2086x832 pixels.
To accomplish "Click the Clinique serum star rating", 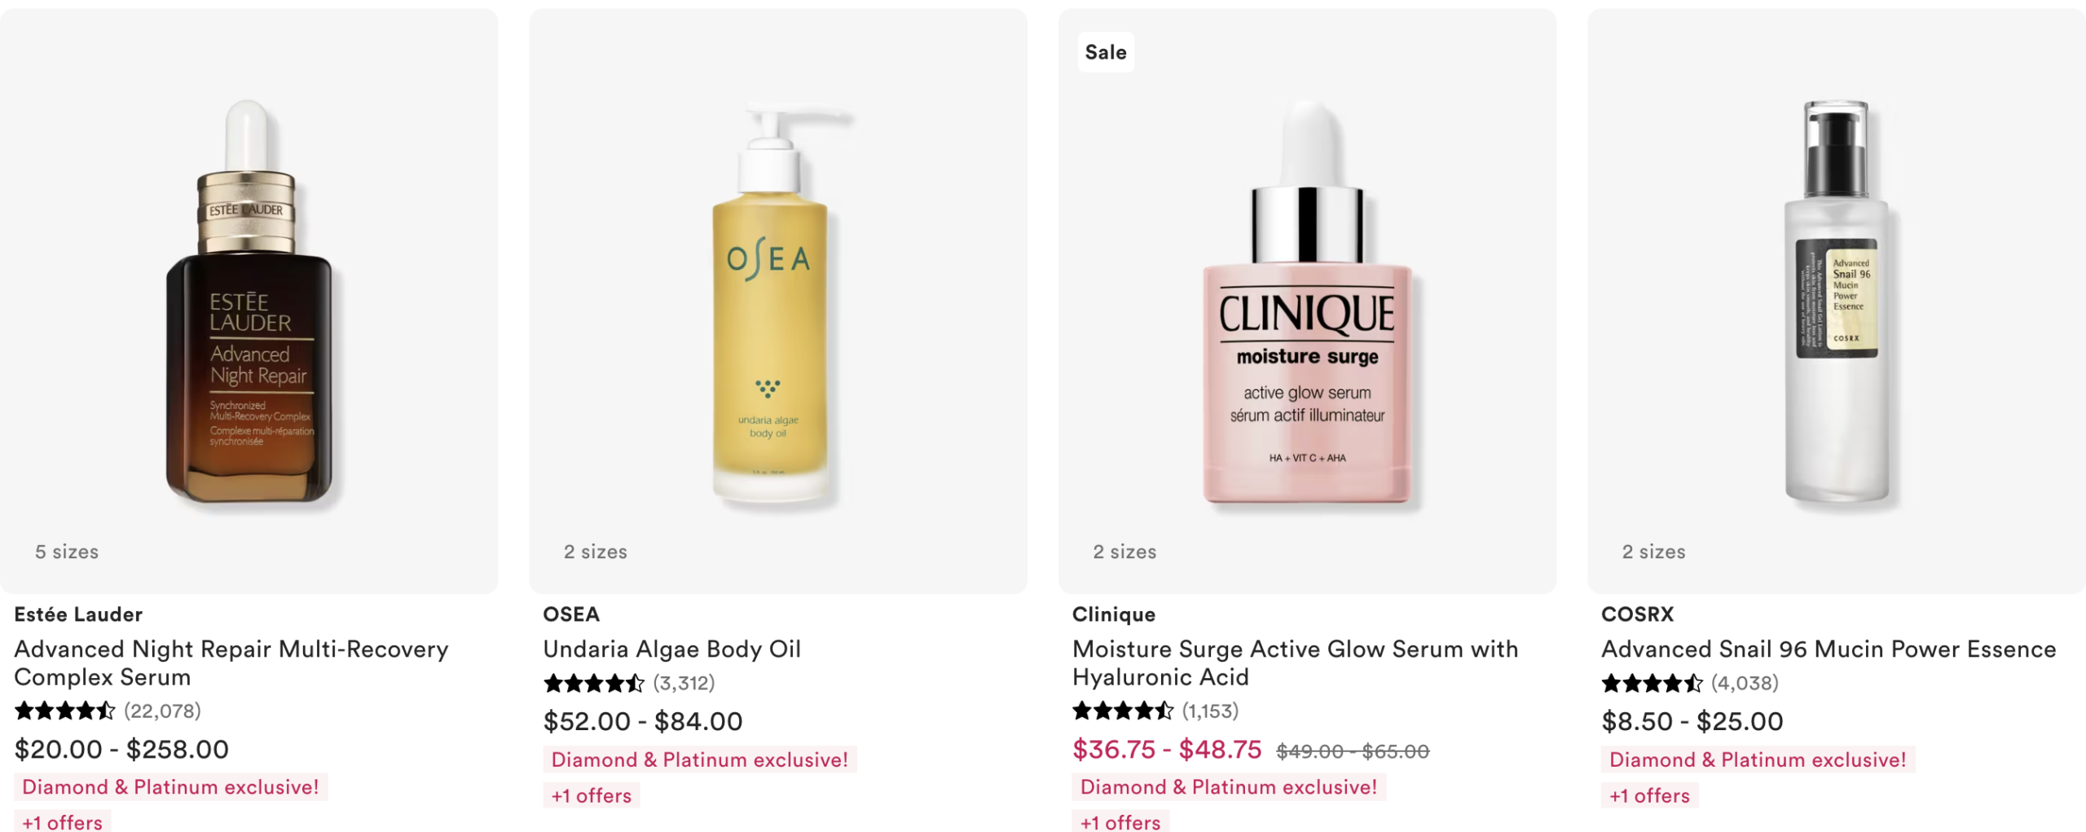I will [x=1123, y=711].
